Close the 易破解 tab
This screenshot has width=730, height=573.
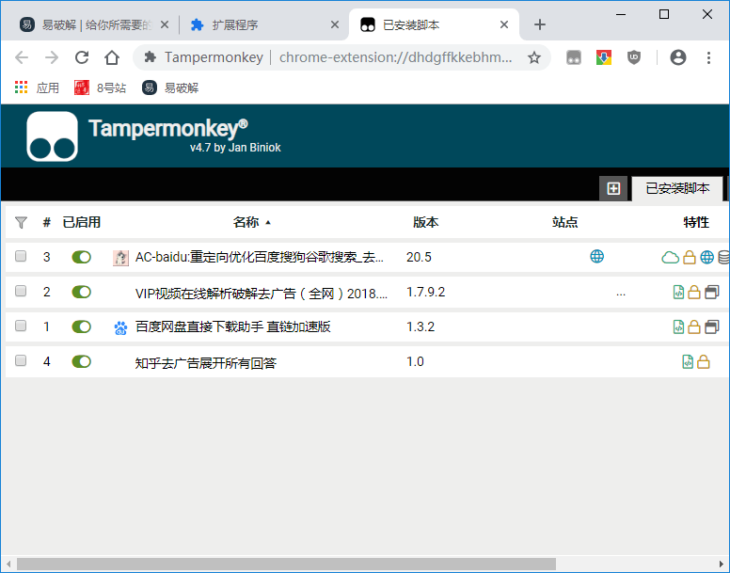[165, 24]
